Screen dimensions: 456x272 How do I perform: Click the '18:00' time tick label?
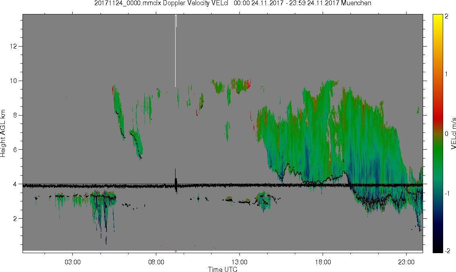tap(323, 262)
